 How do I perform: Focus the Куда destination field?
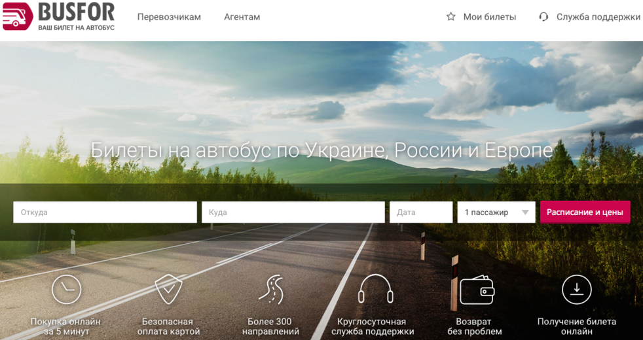point(293,212)
